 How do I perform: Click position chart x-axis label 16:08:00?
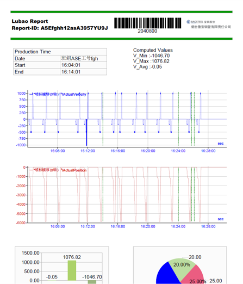click(58, 226)
